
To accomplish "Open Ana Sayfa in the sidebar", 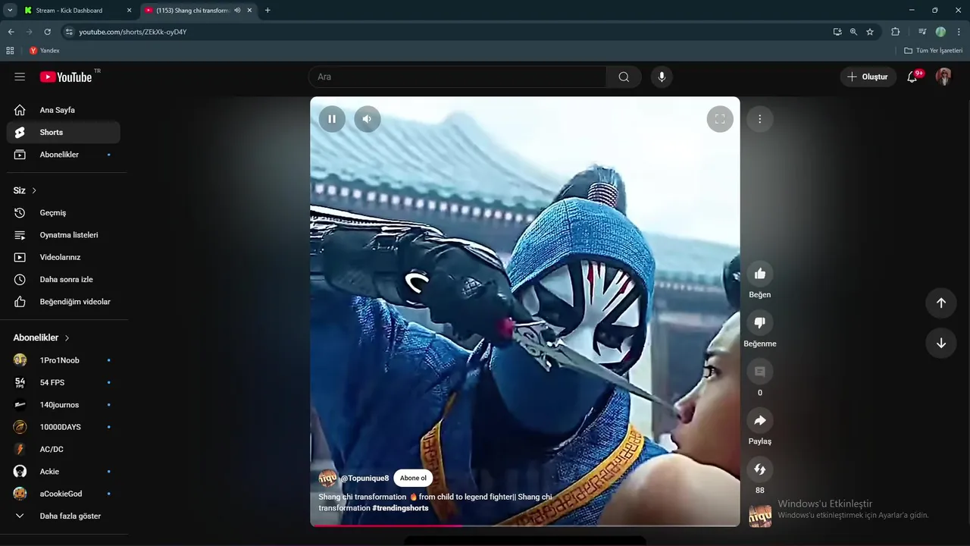I will click(x=64, y=110).
